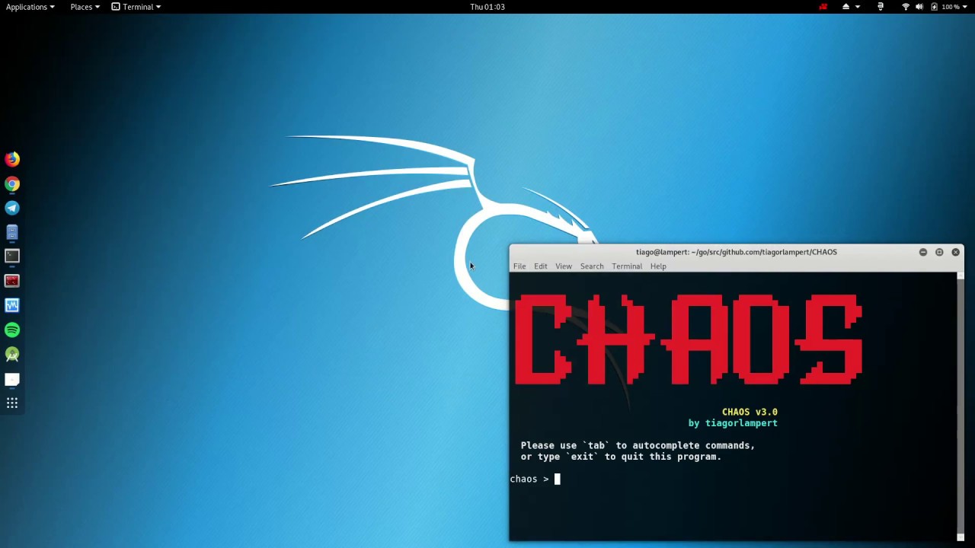Open the terminal's Edit menu
The width and height of the screenshot is (975, 548).
tap(540, 266)
